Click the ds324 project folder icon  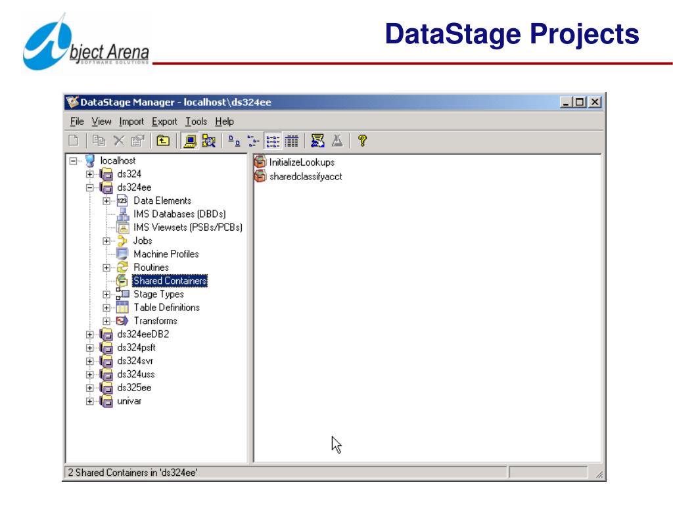[x=106, y=174]
